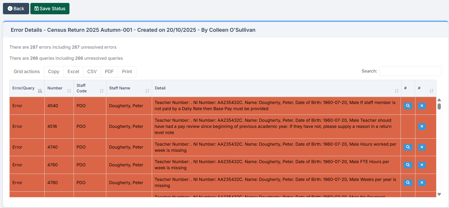This screenshot has height=208, width=449.
Task: Open details magnifier for error 4740
Action: pyautogui.click(x=408, y=147)
